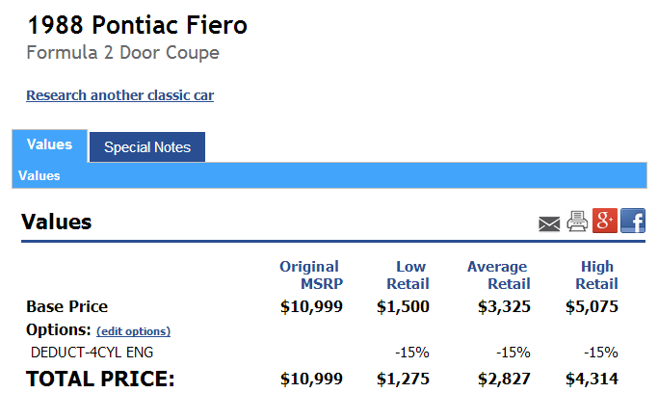Open Research another classic car link
Screen dimensions: 658x419
coord(120,95)
